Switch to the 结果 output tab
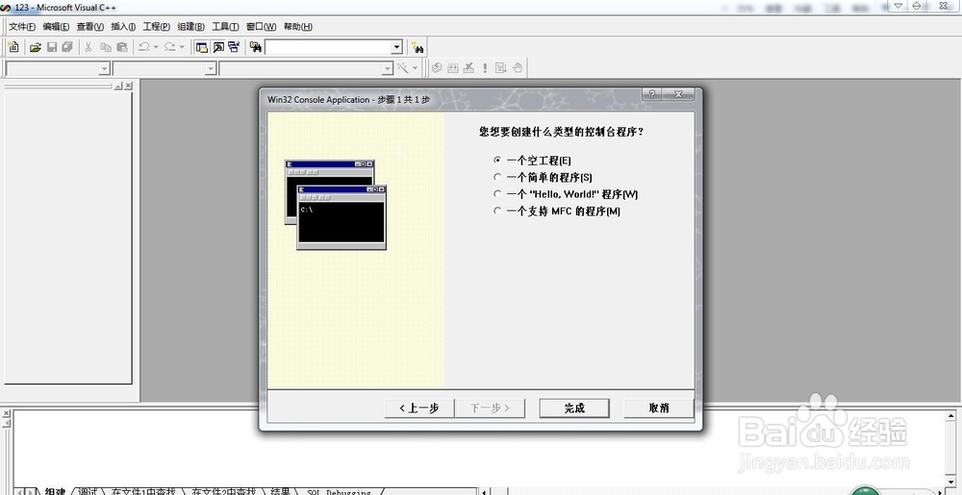 (x=280, y=491)
